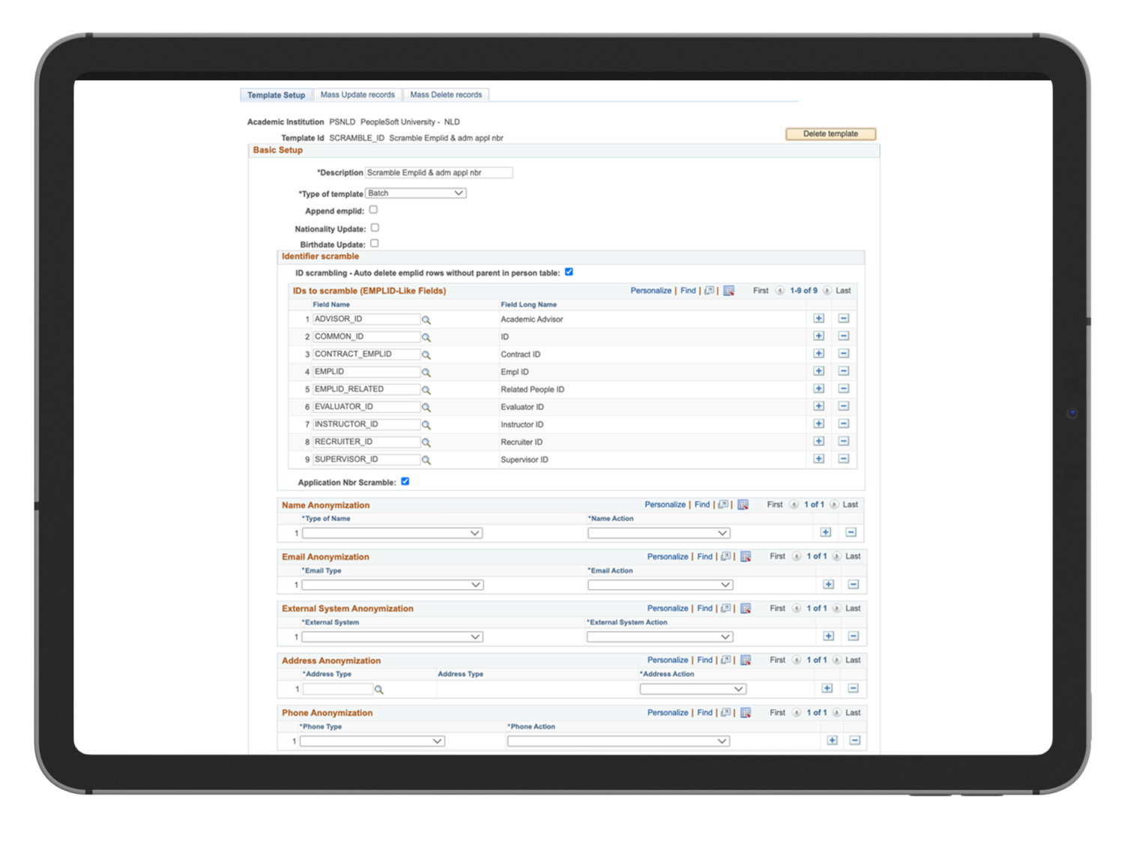Add a row after EMPLID using the plus icon

(x=818, y=370)
